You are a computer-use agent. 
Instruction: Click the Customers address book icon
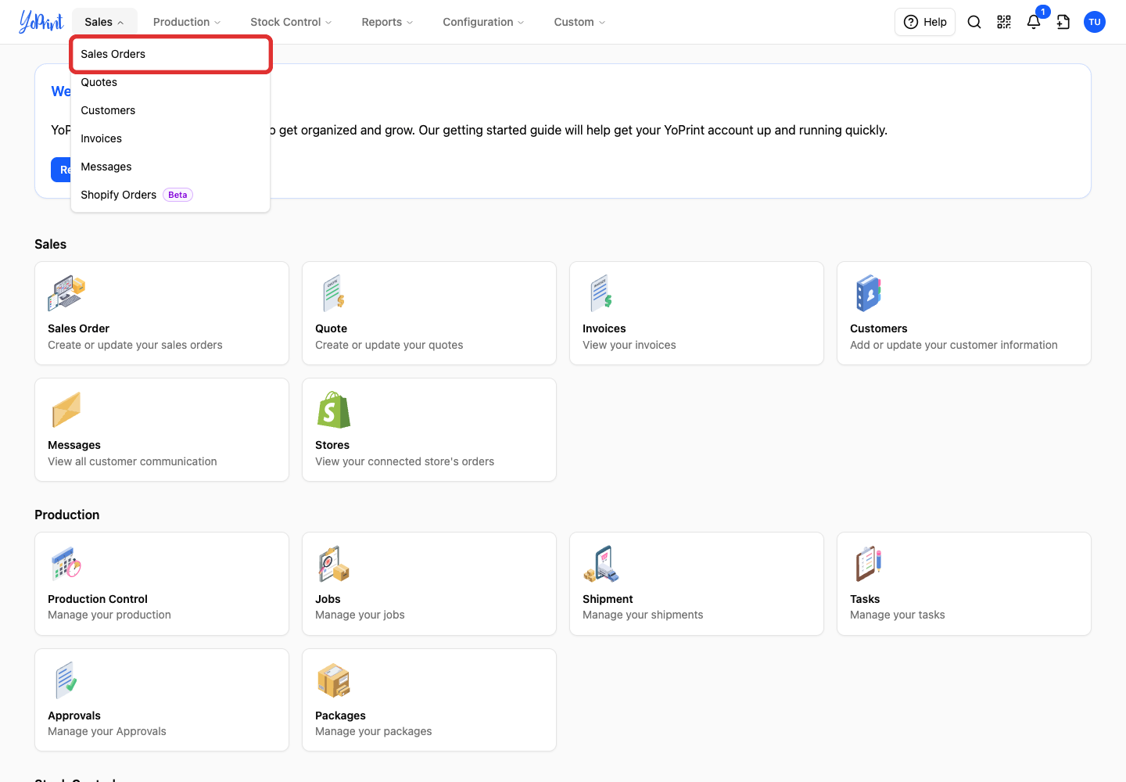(869, 293)
